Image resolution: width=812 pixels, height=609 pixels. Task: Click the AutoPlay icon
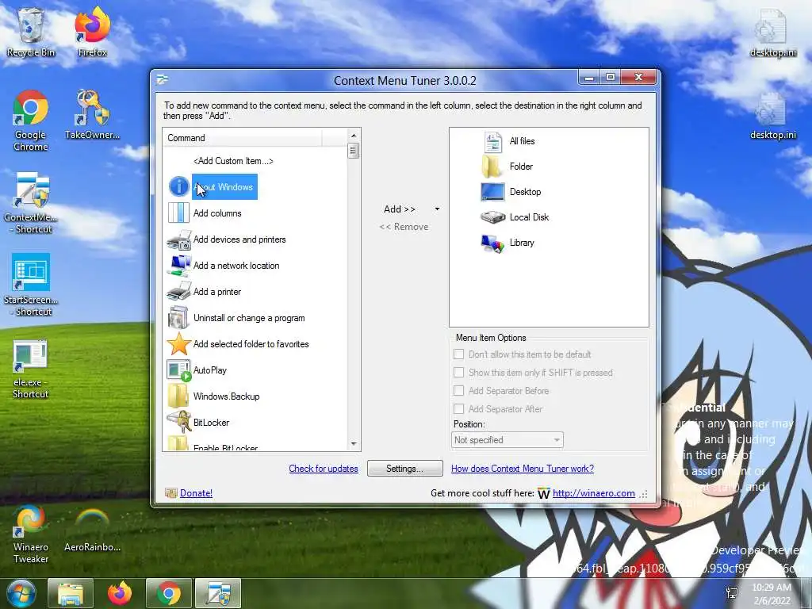coord(178,370)
